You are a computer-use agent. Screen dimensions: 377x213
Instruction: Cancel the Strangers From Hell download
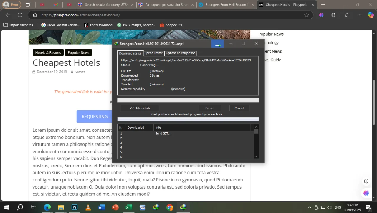239,108
